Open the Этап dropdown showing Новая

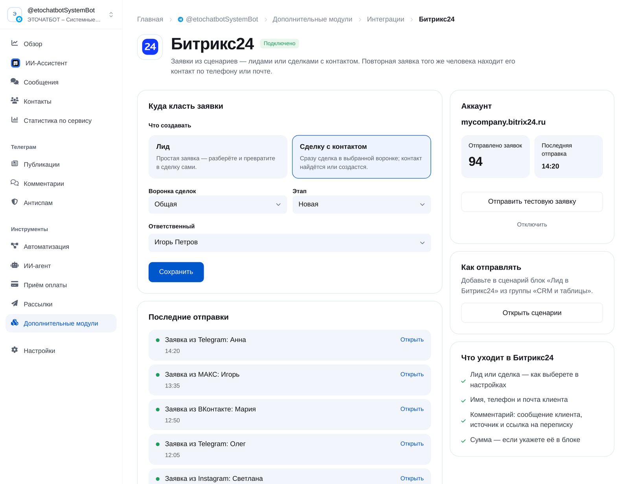[361, 205]
